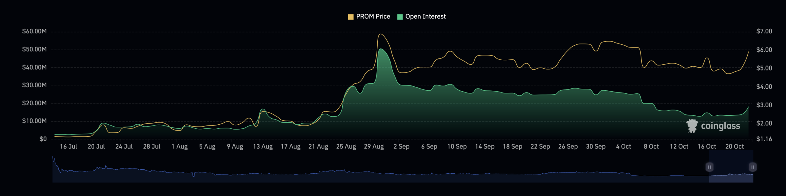
Task: Click the '$60.00M' open interest axis label
Action: [34, 31]
